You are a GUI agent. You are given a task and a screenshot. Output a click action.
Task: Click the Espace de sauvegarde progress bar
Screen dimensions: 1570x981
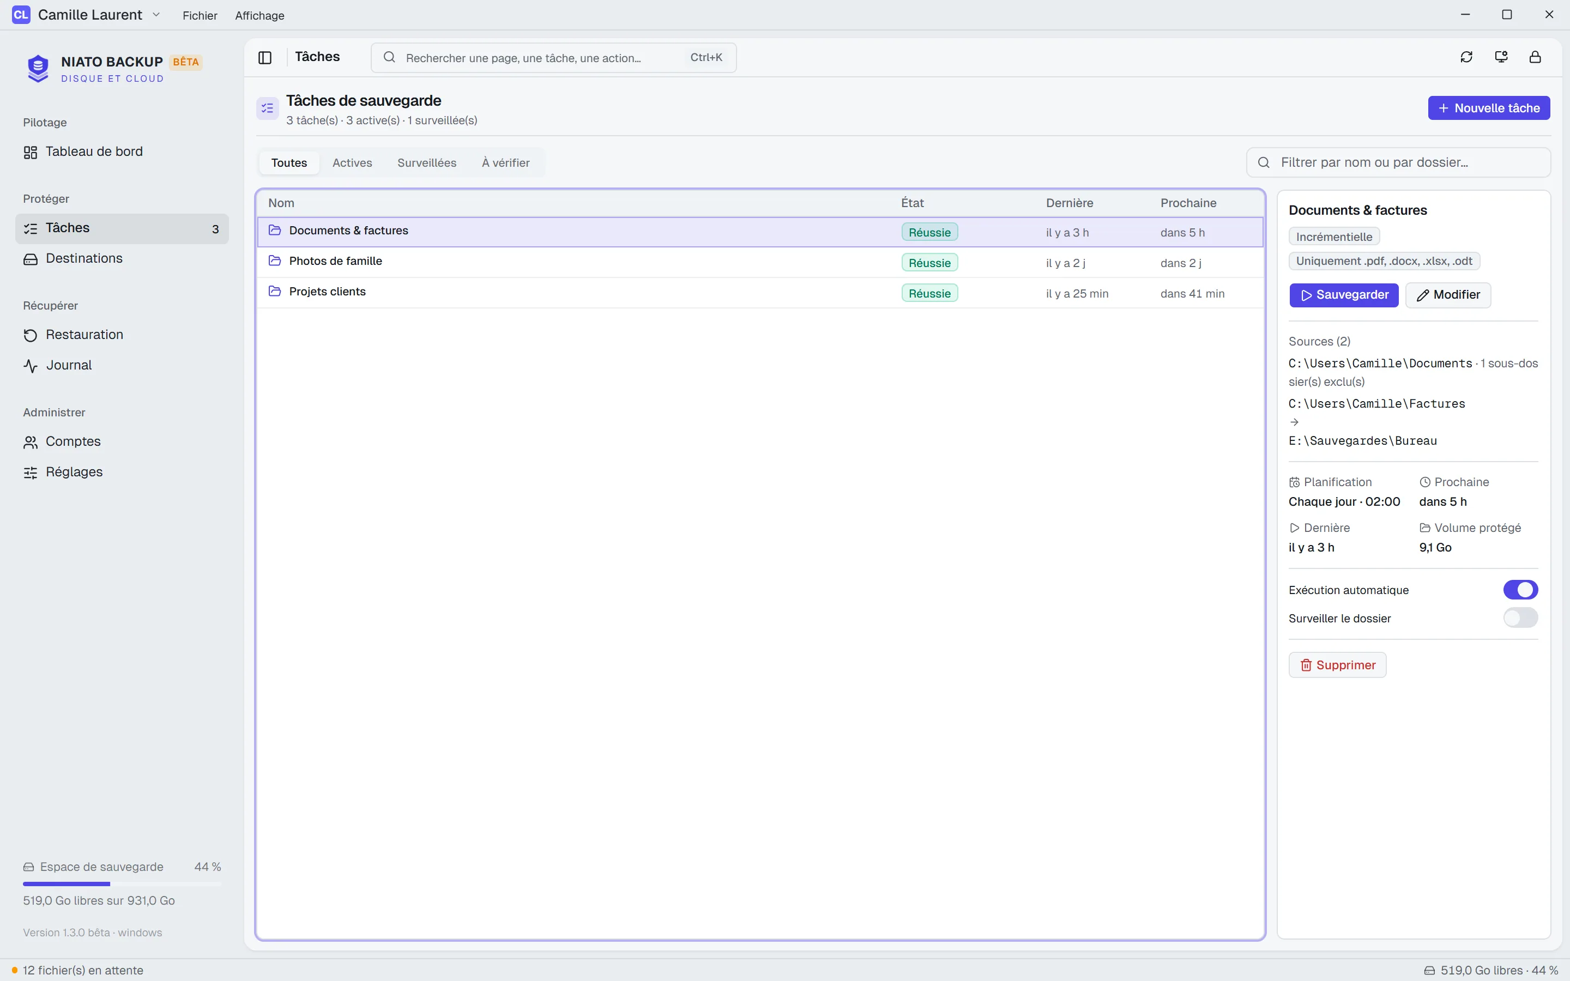point(122,883)
